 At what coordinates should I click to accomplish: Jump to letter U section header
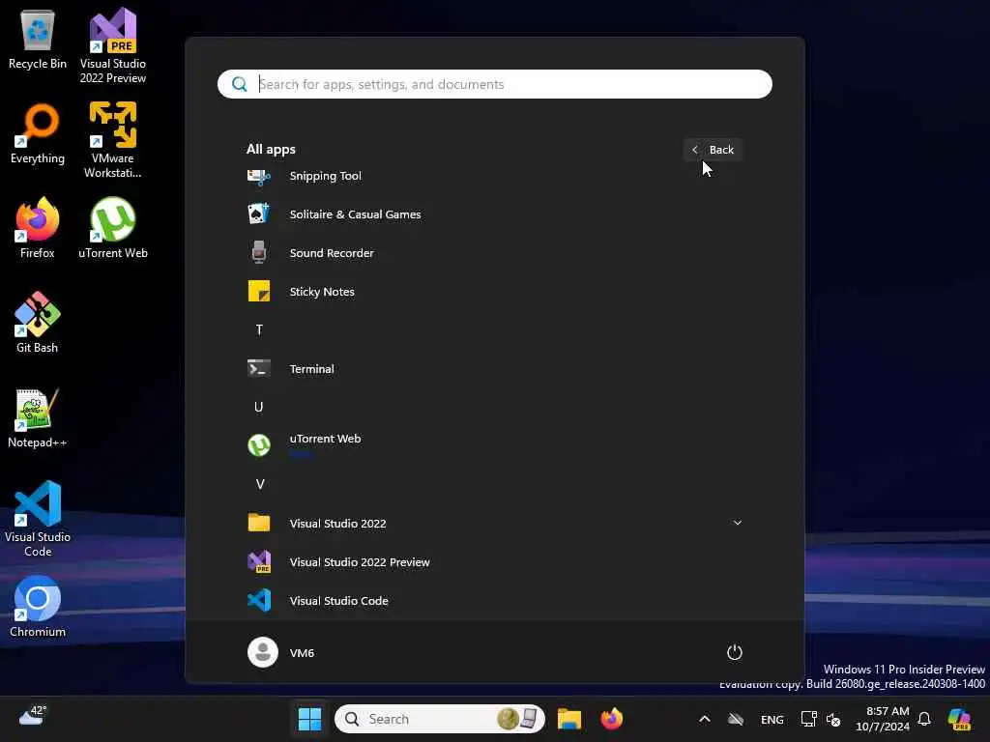tap(259, 407)
